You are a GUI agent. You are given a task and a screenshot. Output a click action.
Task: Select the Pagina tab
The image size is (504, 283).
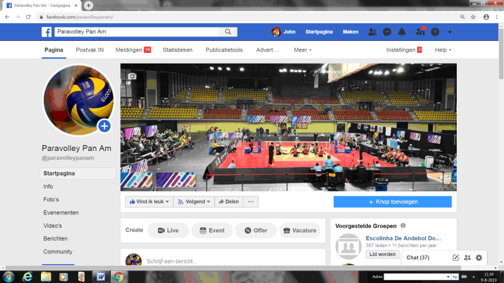(54, 50)
